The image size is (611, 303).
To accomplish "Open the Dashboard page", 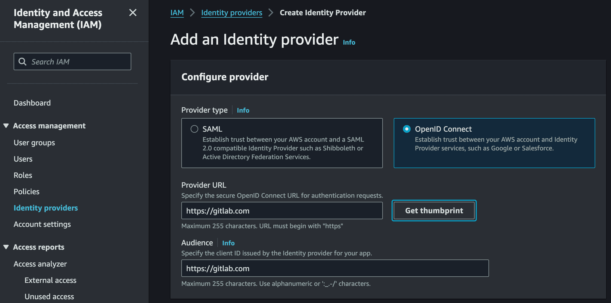I will coord(32,103).
